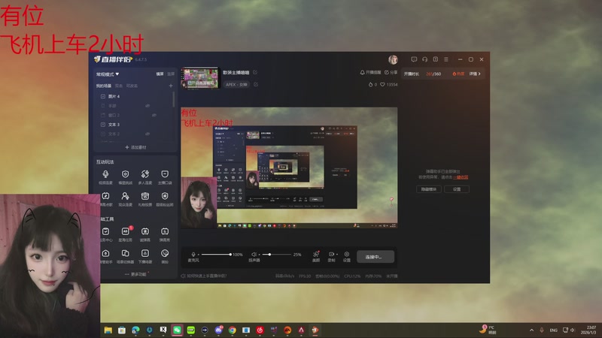
Task: Open the smiley face sticker tool icon
Action: point(165,253)
